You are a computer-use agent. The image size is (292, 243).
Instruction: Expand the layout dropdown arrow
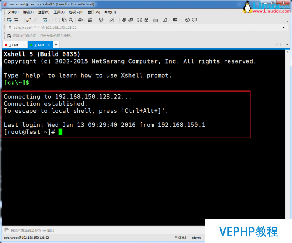point(180,20)
